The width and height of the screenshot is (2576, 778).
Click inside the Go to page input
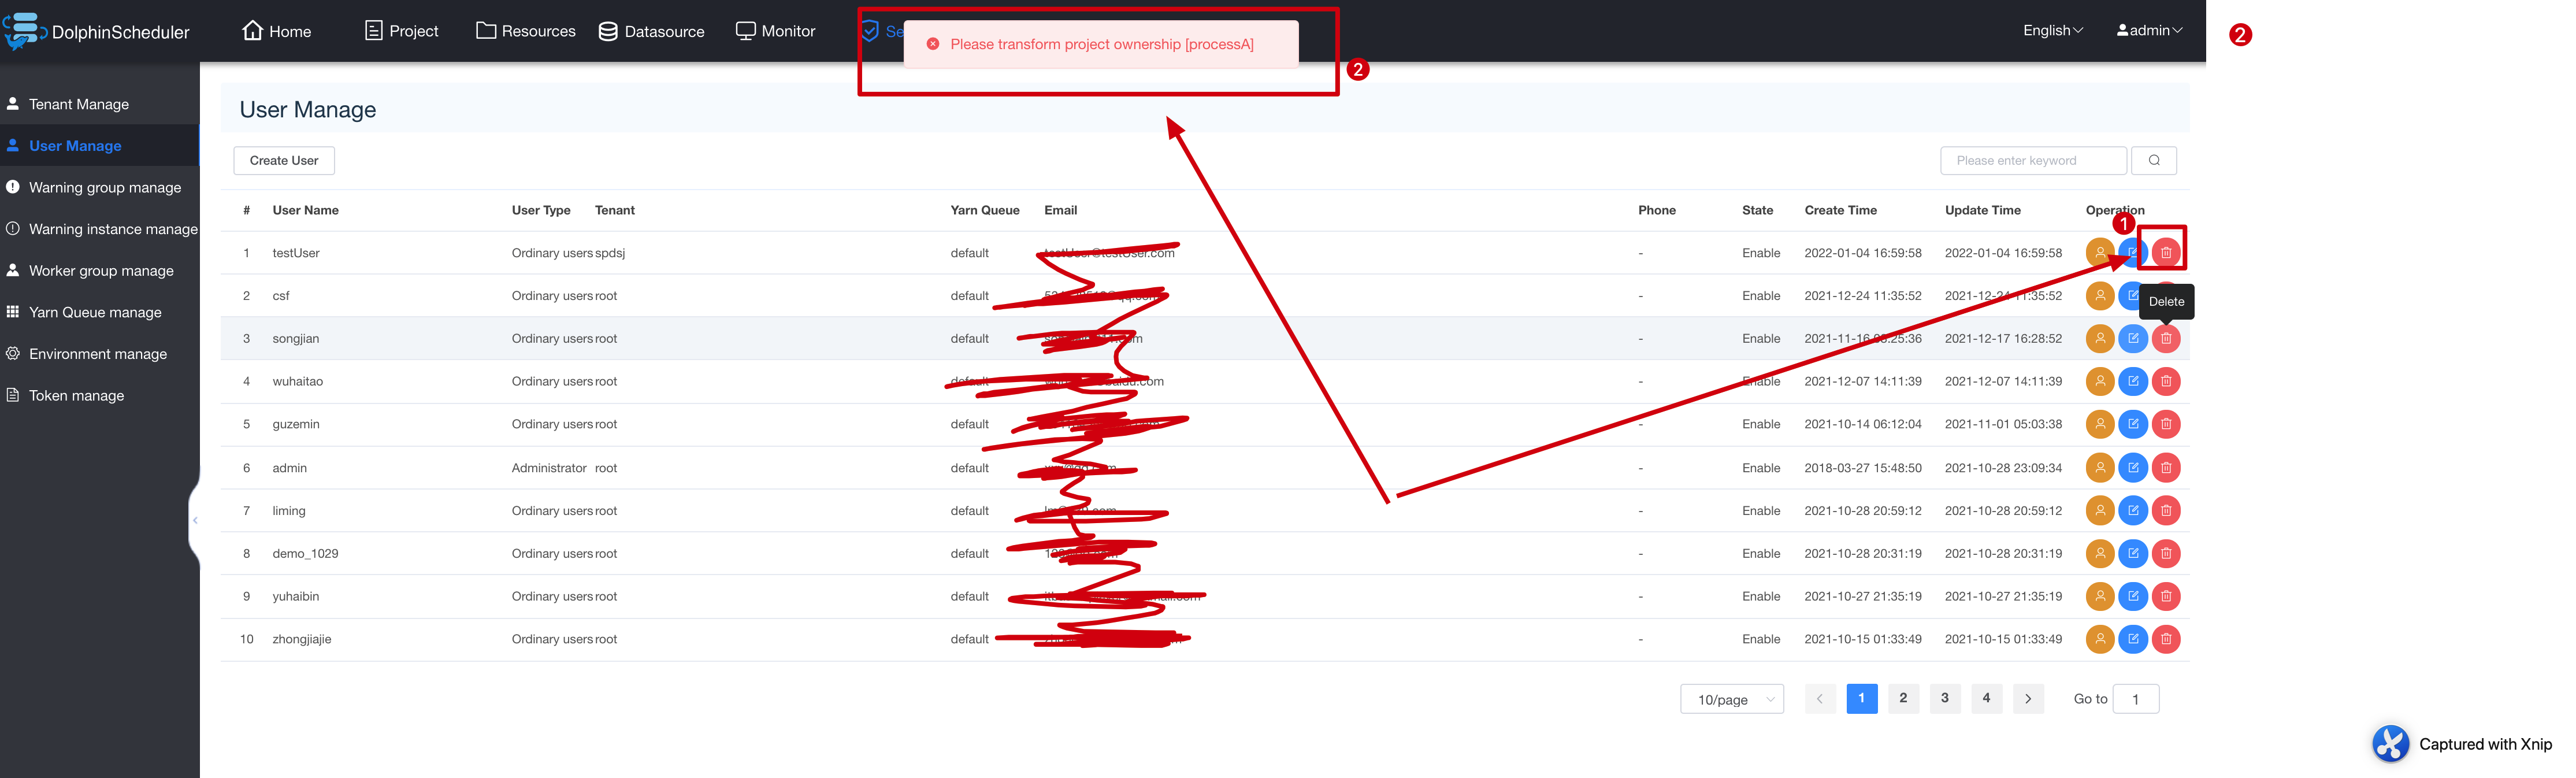(x=2135, y=698)
